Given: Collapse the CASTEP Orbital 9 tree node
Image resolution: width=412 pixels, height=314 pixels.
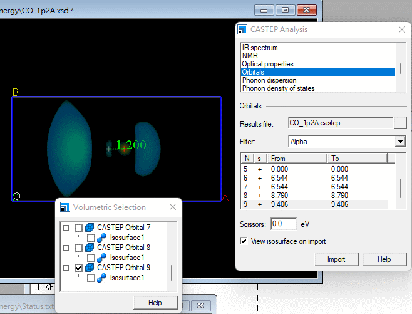Looking at the screenshot, I should [66, 268].
